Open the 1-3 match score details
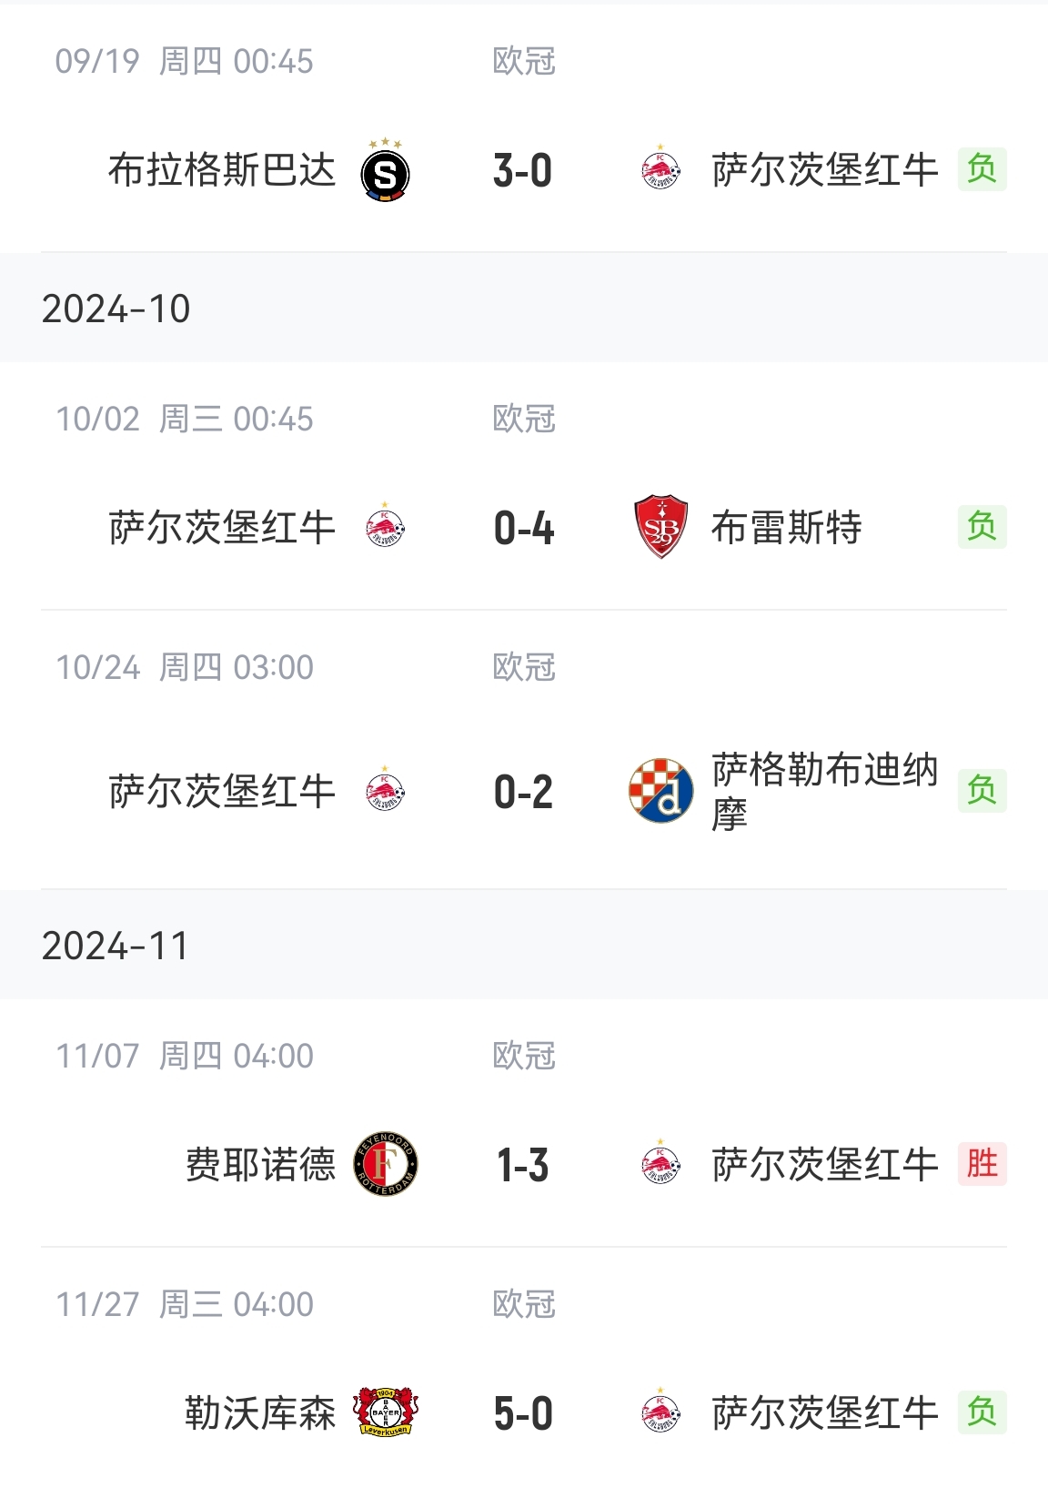 click(x=523, y=1165)
